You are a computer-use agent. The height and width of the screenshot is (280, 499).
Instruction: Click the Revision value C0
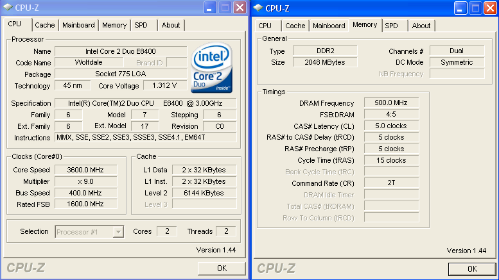point(220,126)
